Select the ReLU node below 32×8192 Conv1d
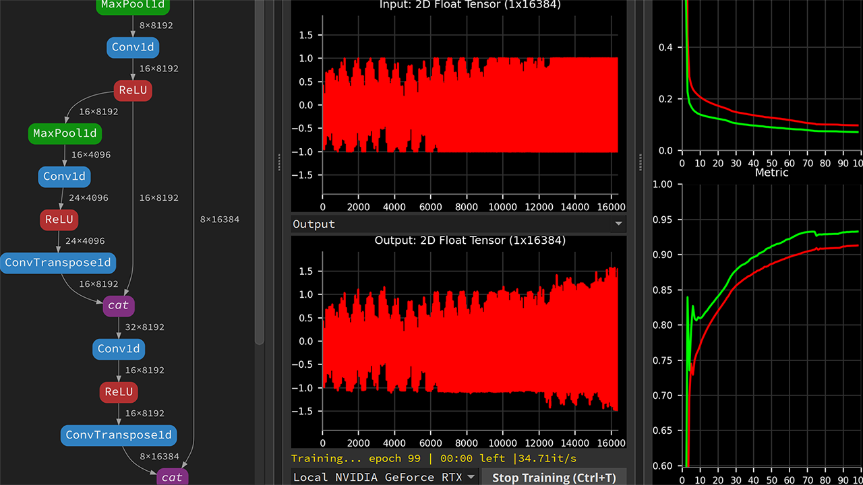Screen dimensions: 863x485 pyautogui.click(x=119, y=392)
